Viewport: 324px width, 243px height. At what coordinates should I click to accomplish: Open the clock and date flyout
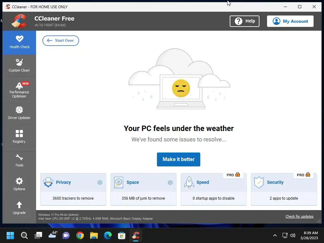[309, 235]
